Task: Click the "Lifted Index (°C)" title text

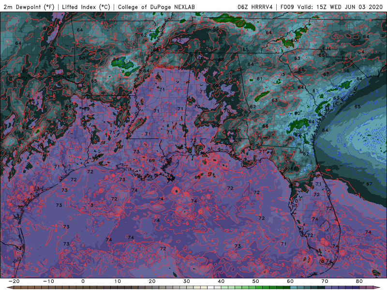Action: click(x=86, y=7)
